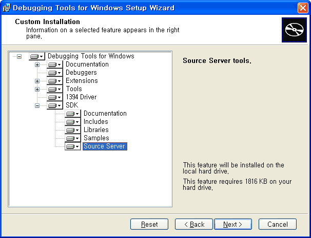Expand the top-level Documentation node
311x238 pixels.
pos(37,64)
